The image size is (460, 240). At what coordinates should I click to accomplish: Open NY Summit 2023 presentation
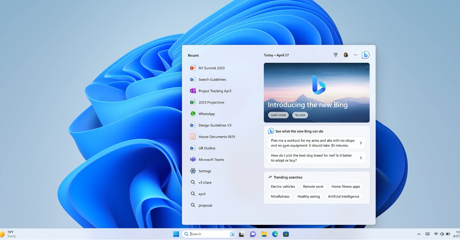[x=212, y=68]
